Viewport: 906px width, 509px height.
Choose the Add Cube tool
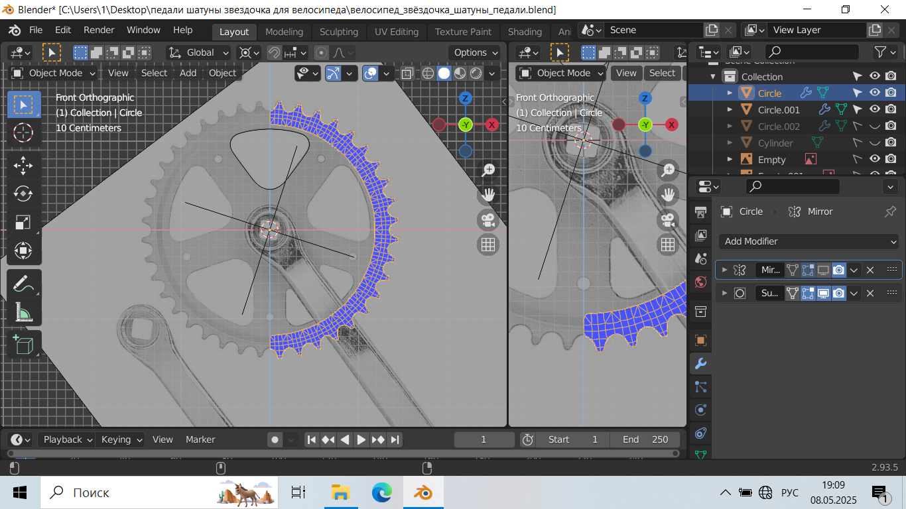pos(23,344)
